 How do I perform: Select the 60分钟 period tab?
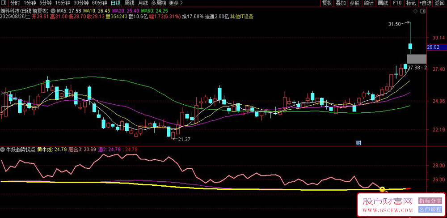[x=99, y=3]
